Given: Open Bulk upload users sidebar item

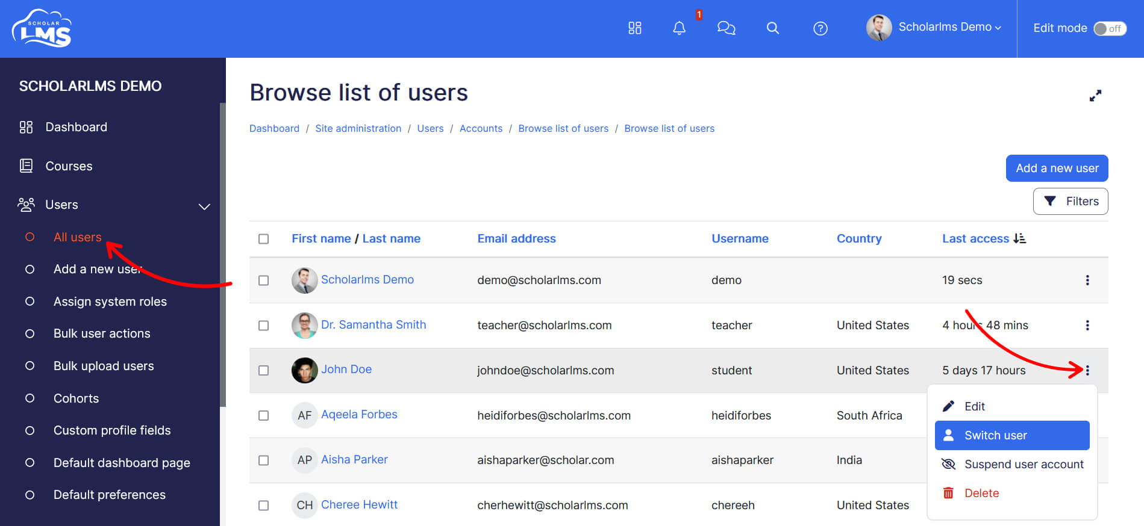Looking at the screenshot, I should pyautogui.click(x=104, y=366).
